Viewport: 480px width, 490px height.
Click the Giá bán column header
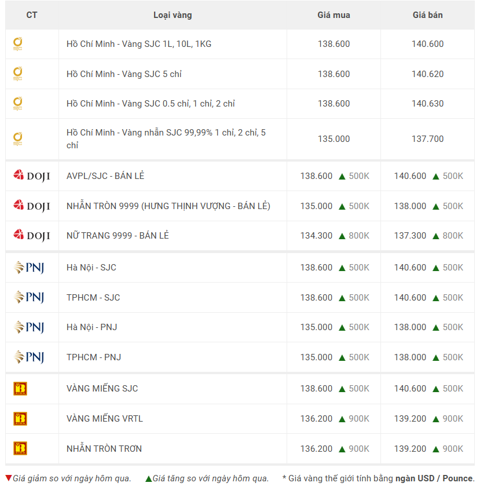(x=427, y=15)
